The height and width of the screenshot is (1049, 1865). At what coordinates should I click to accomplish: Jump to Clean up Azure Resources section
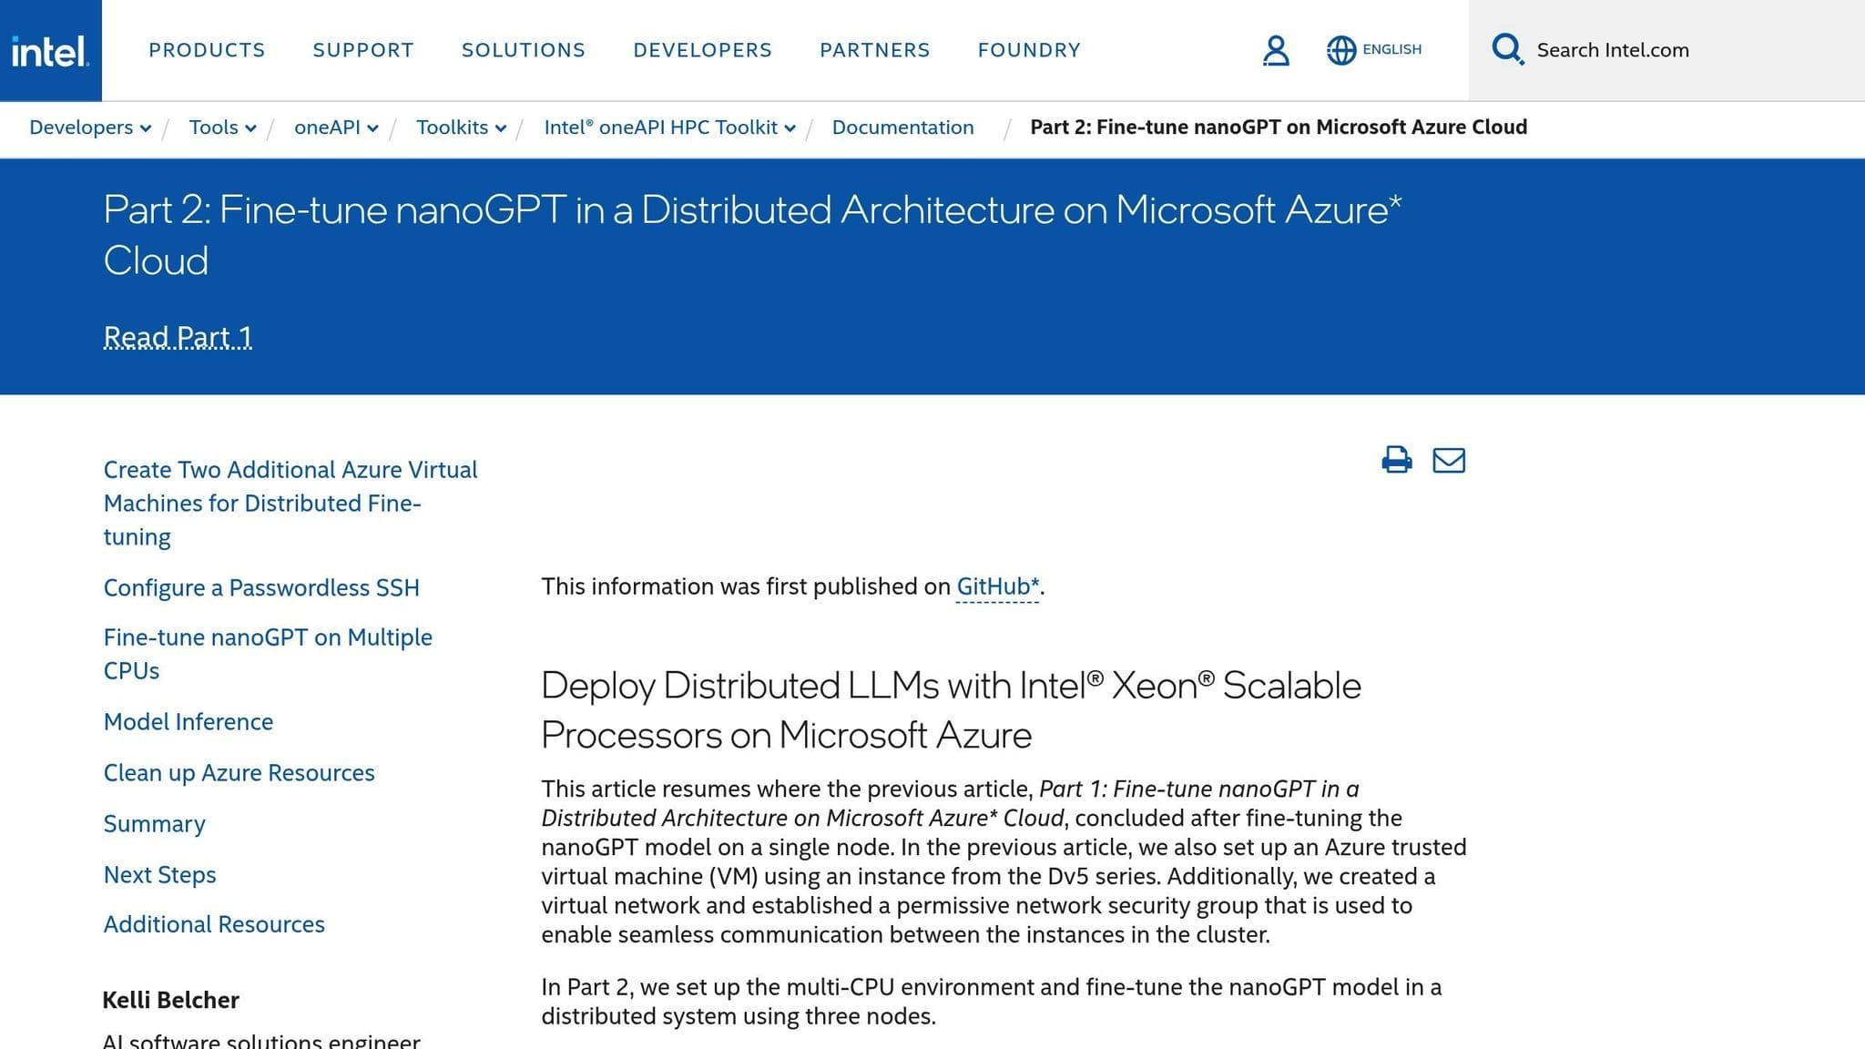coord(239,772)
